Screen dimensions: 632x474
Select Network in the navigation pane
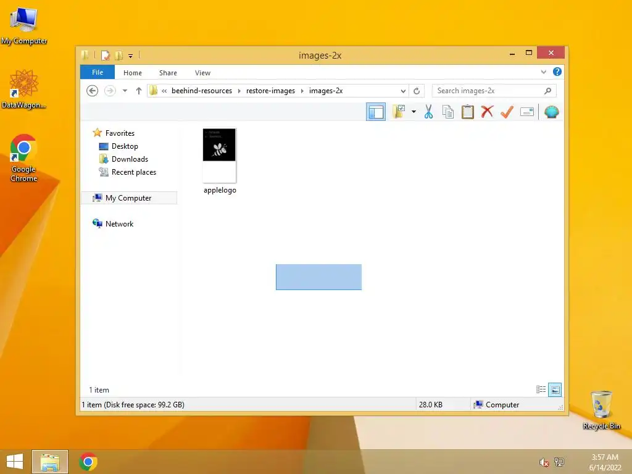[119, 223]
